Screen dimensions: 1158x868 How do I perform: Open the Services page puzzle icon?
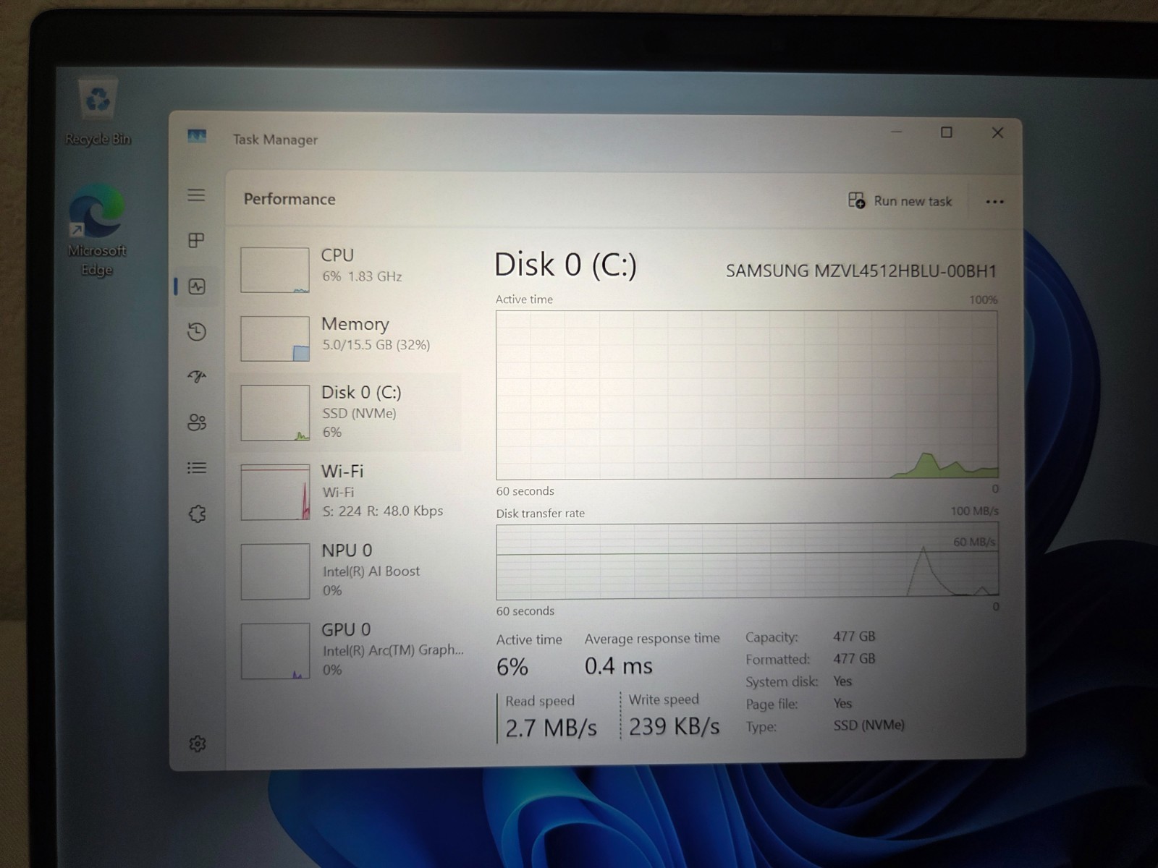pyautogui.click(x=197, y=514)
